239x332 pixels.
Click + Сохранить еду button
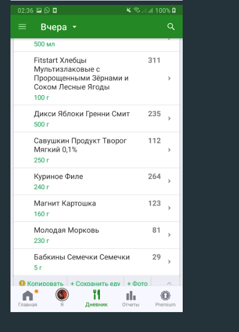click(x=95, y=283)
